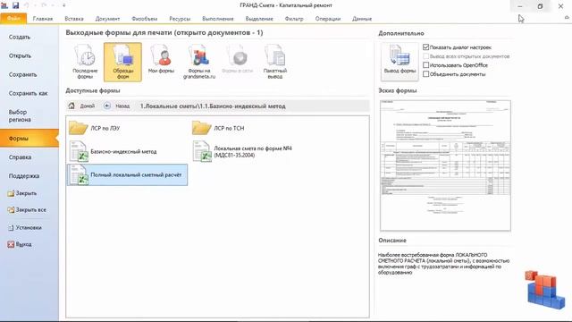
Task: Open Формы на grandsmeta.ru icon
Action: coord(199,62)
